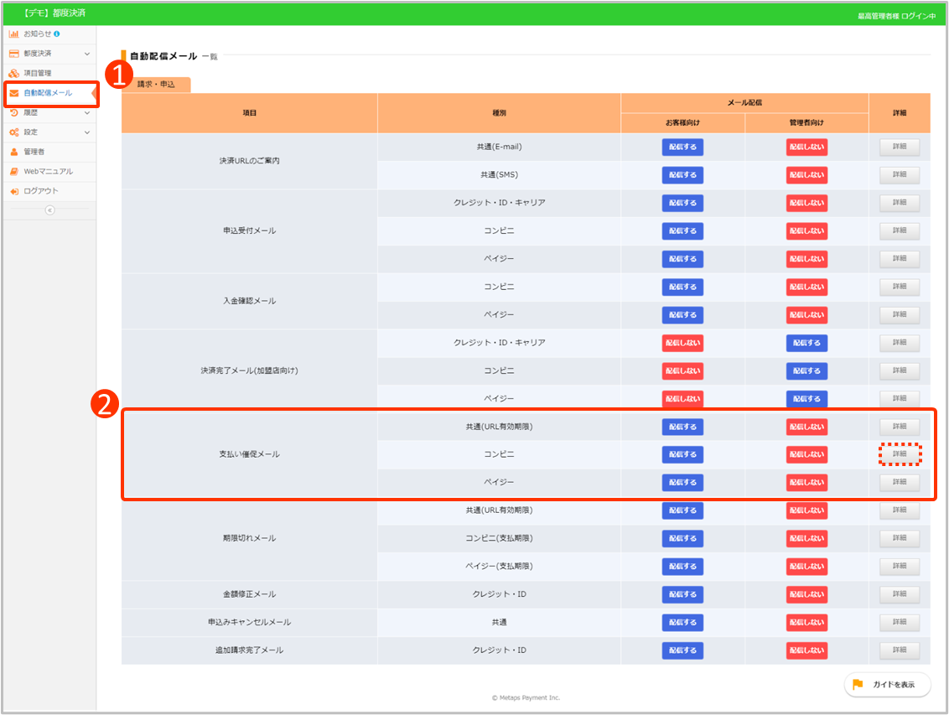Viewport: 949px width, 715px height.
Task: Toggle admin delivery for 支払い催促メール コンビニ
Action: click(806, 454)
